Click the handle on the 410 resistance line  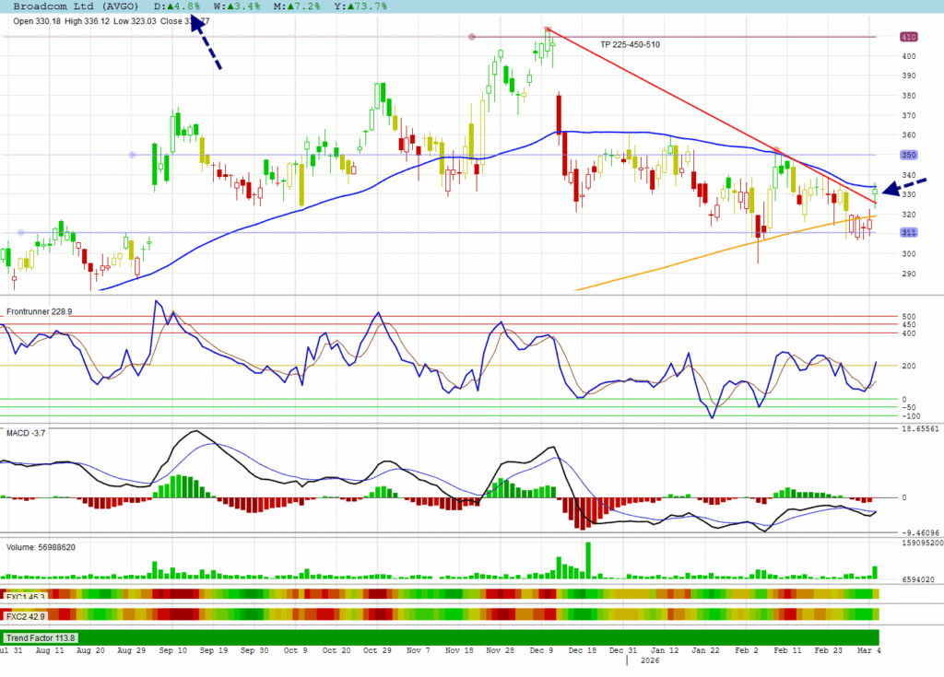tap(472, 37)
